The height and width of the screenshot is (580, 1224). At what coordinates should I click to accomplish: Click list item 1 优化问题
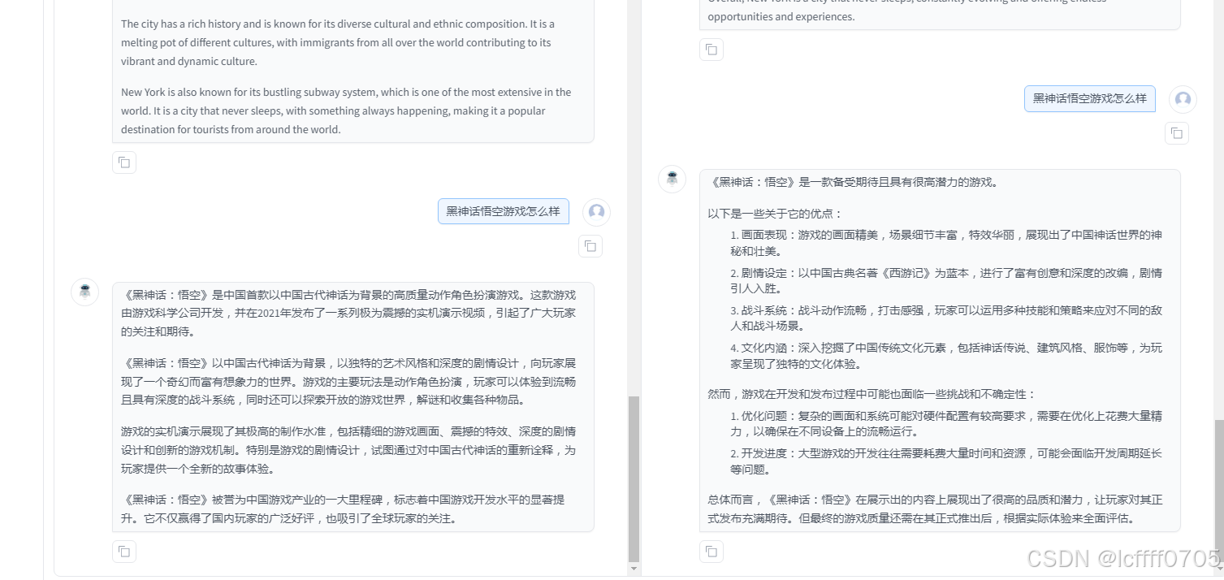946,423
